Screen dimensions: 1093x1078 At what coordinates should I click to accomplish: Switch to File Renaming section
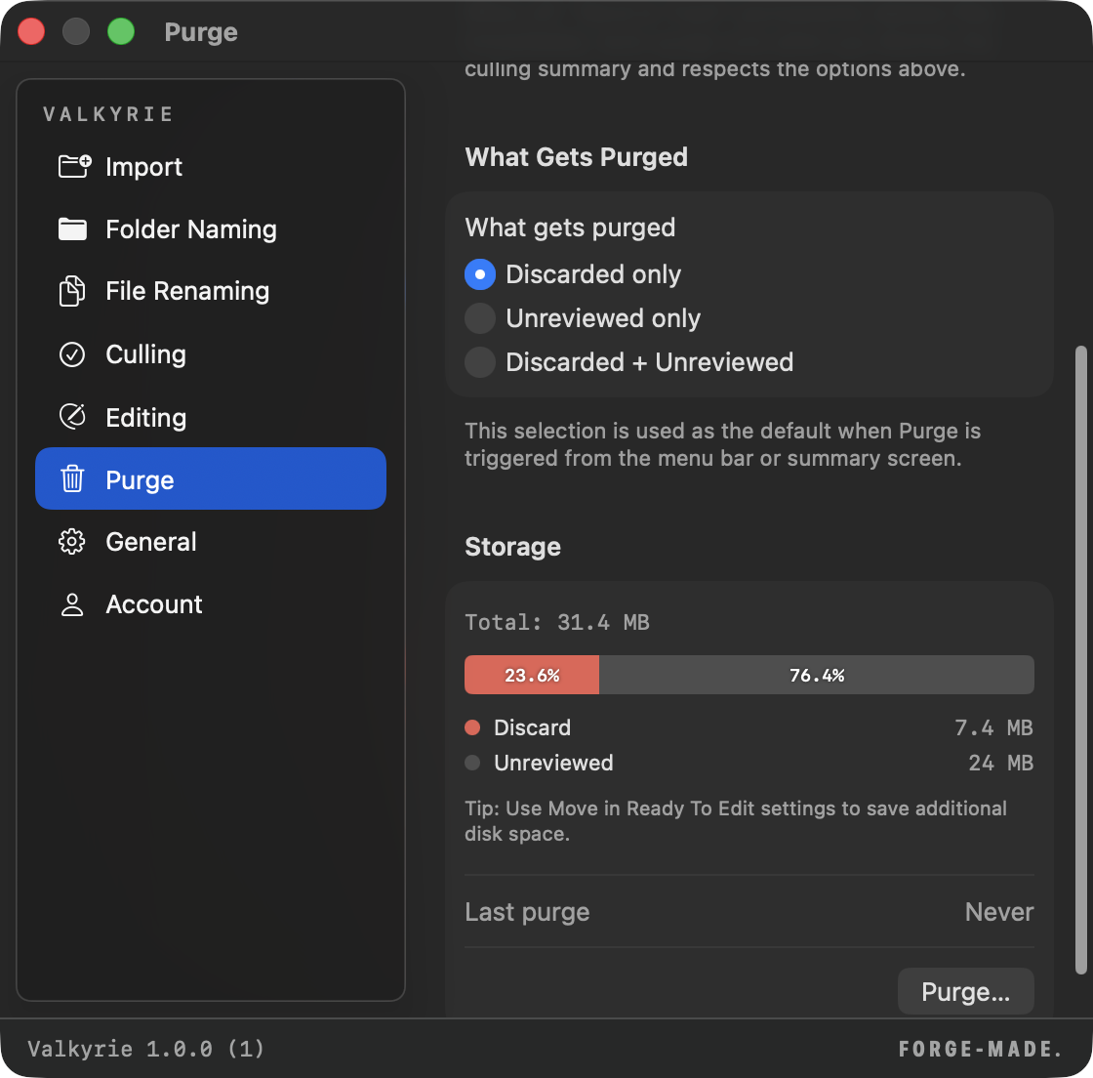(x=211, y=291)
